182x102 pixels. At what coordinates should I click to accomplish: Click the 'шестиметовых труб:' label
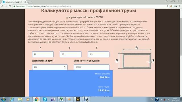[x=43, y=61]
